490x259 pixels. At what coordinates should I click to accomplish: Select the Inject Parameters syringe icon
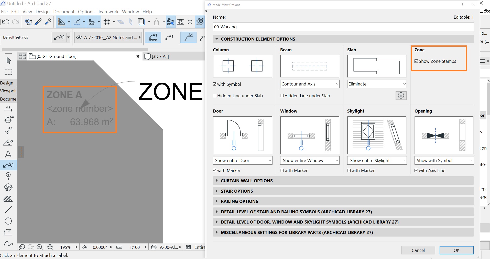click(x=48, y=22)
